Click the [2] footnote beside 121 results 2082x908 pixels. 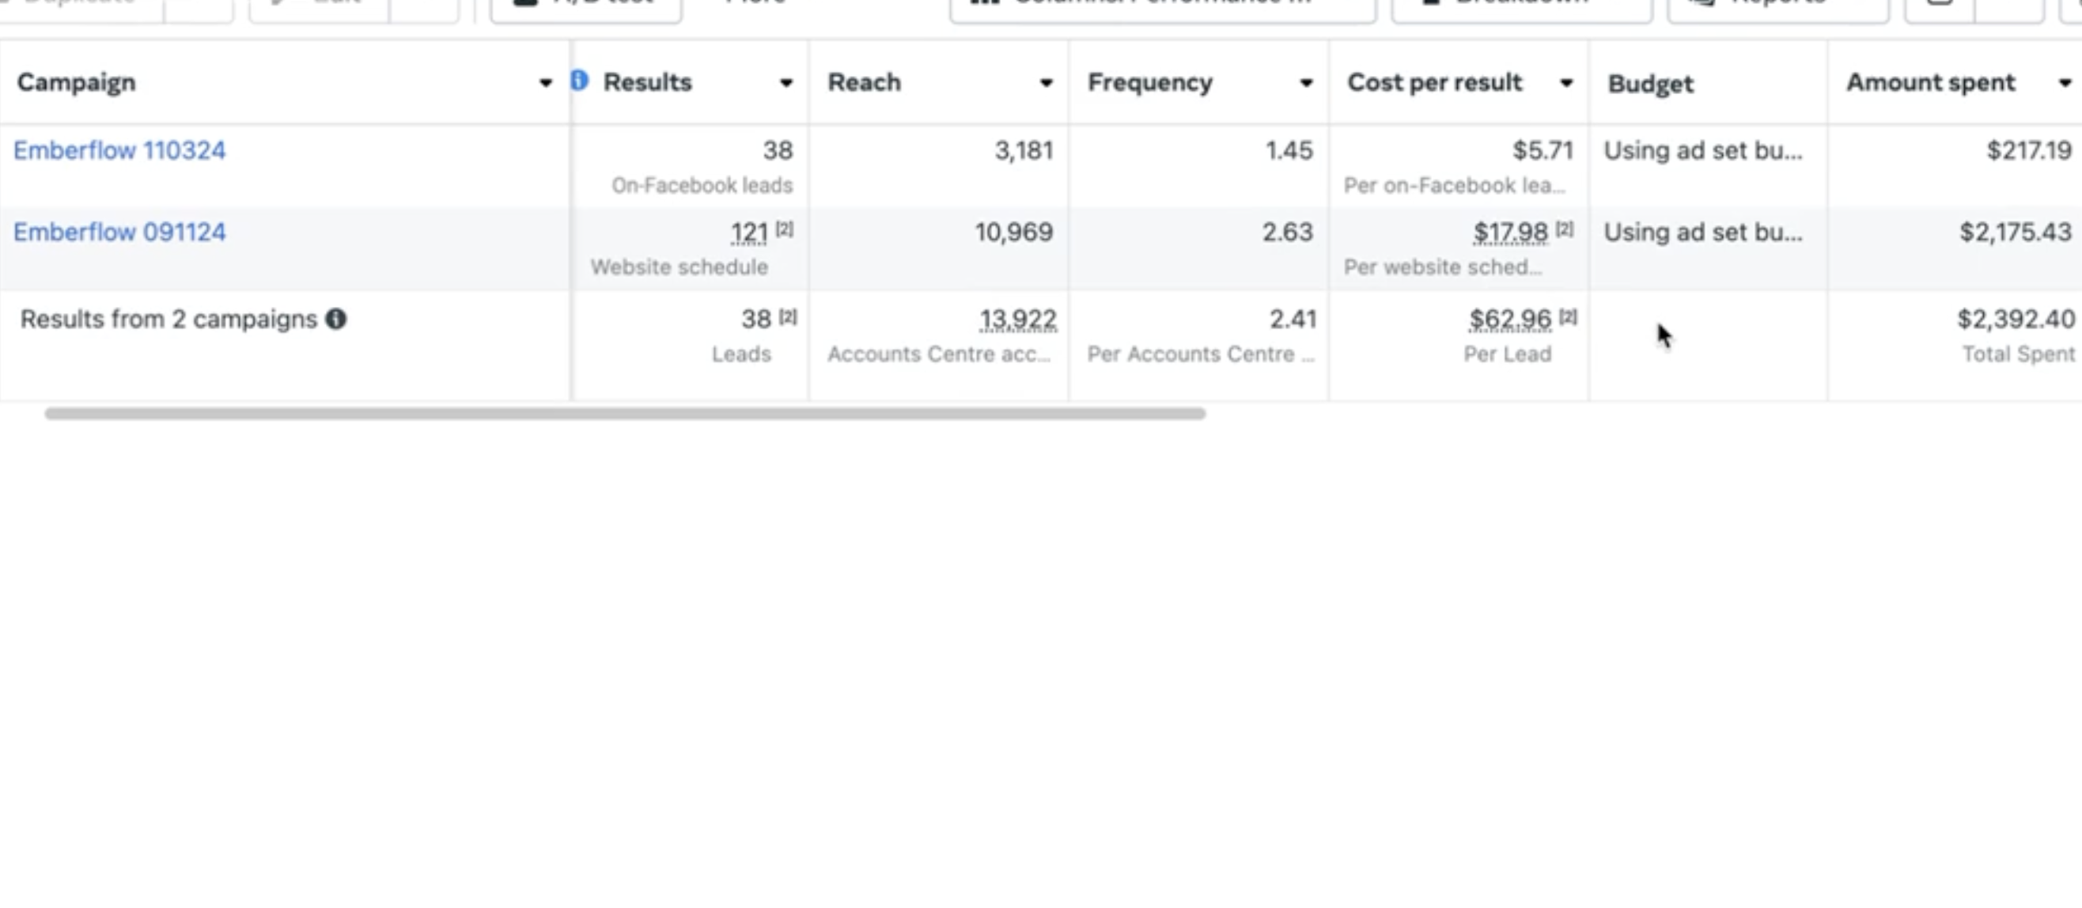click(785, 229)
